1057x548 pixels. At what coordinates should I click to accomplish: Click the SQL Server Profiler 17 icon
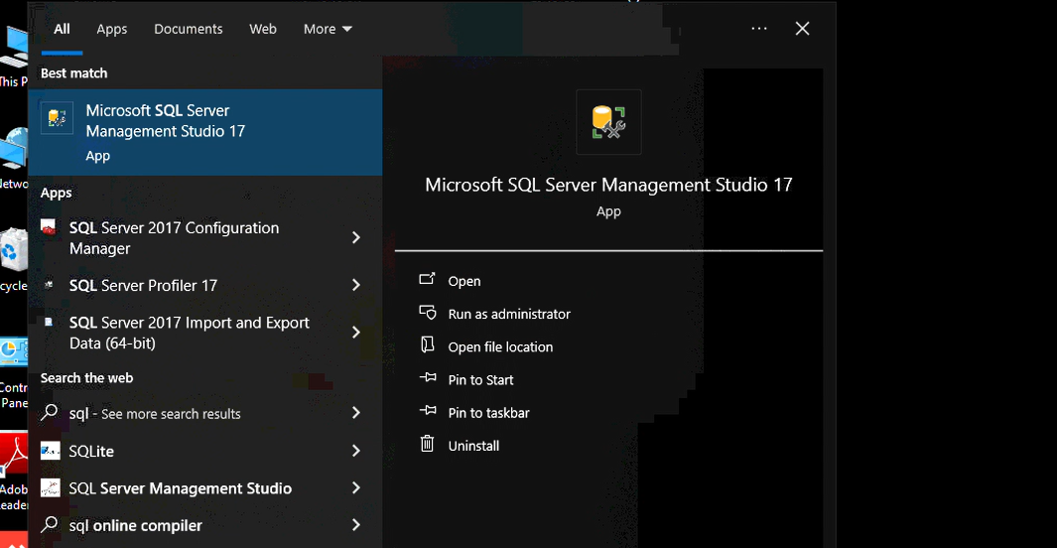[49, 285]
